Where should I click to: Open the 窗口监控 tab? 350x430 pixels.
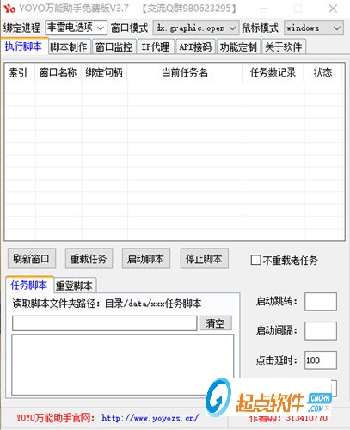(114, 46)
